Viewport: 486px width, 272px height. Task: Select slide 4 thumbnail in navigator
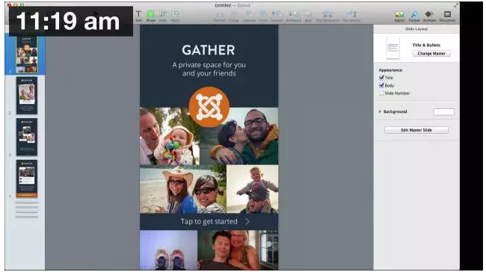click(27, 179)
